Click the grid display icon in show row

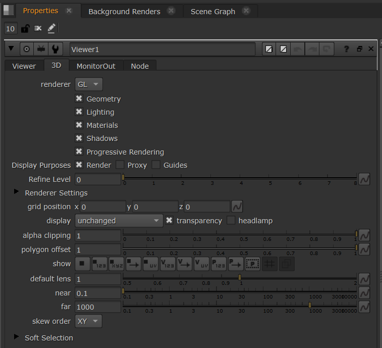[269, 264]
